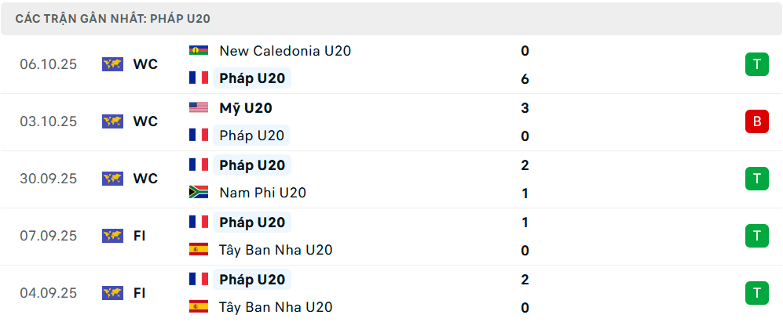Click the header Các trận gần nhất: Pháp U20
This screenshot has width=783, height=322.
point(112,19)
